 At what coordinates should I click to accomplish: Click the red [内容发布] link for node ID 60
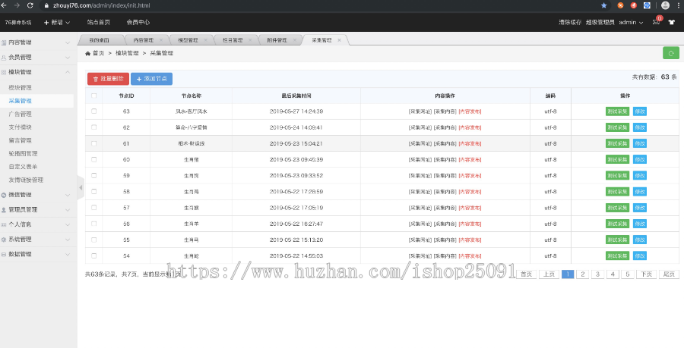point(470,160)
